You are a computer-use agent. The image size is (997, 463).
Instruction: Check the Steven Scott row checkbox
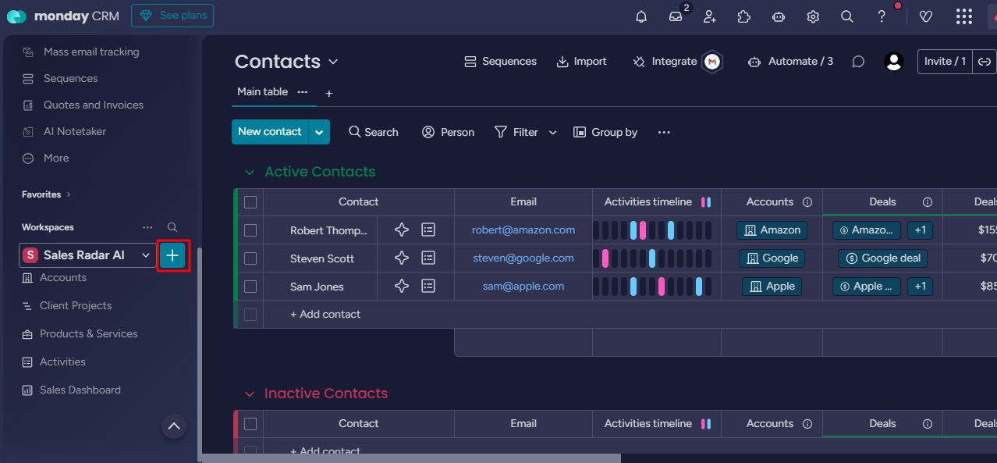click(x=250, y=258)
